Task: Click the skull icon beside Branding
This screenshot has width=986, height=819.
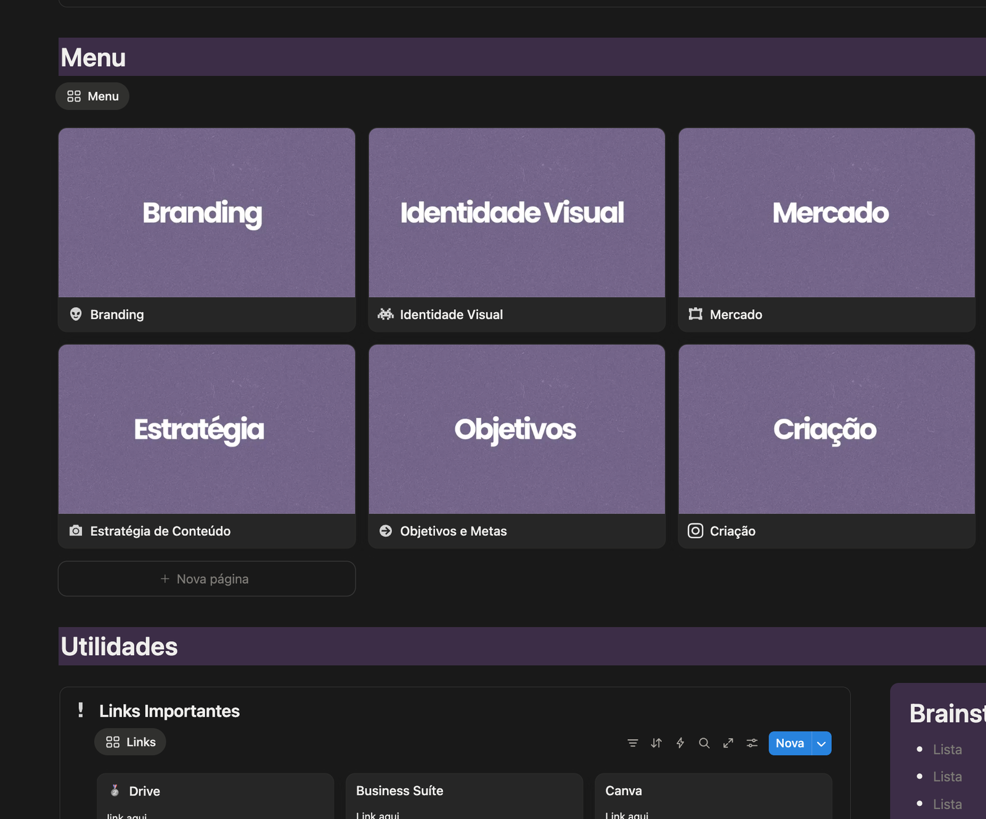Action: coord(76,314)
